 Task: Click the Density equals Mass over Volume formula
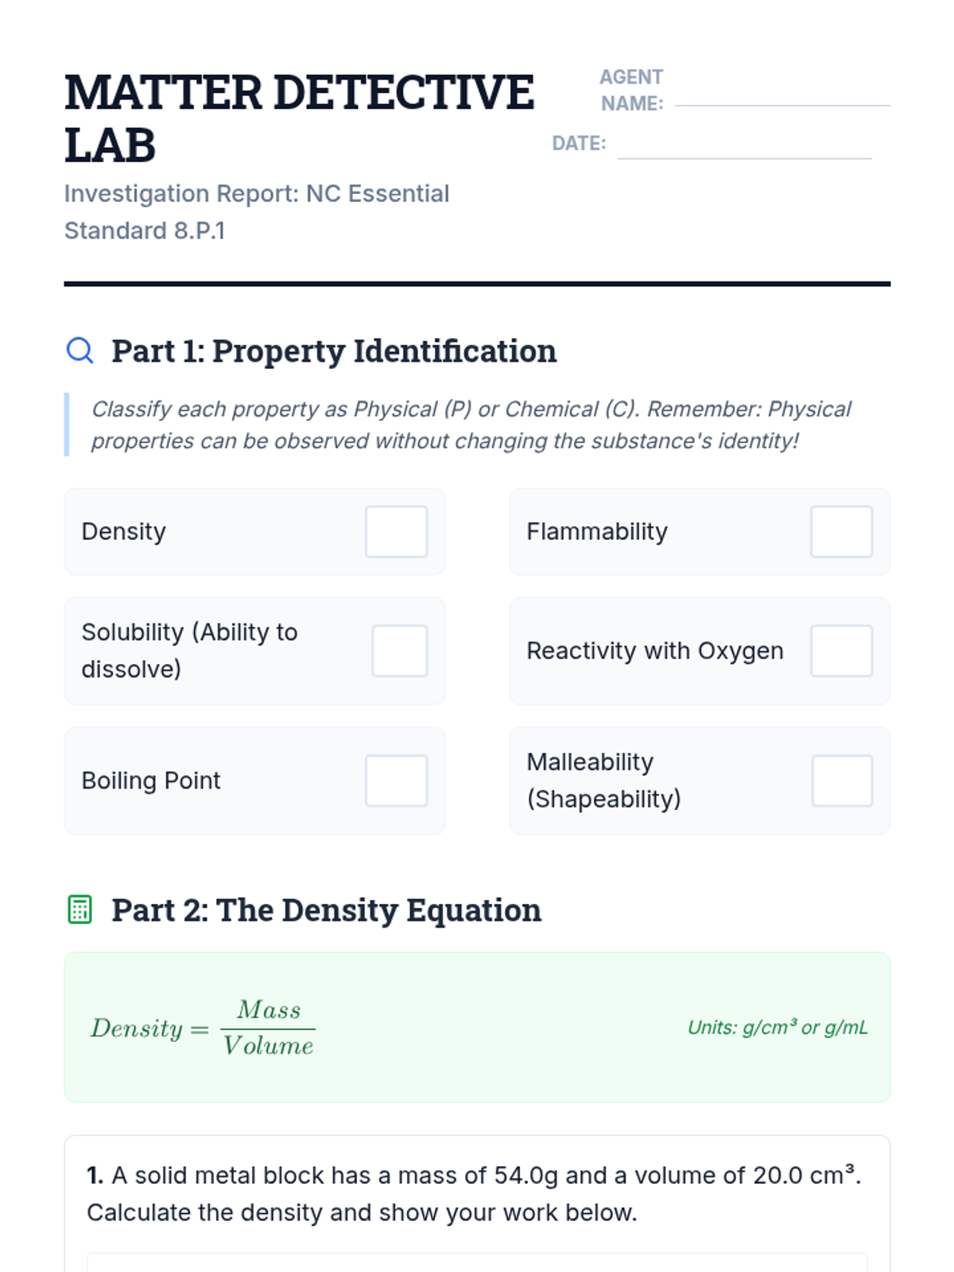tap(203, 1028)
